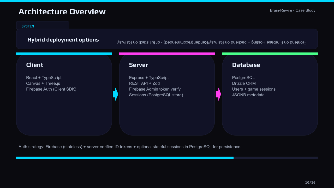Click the REST API + Zod line
This screenshot has height=188, width=334.
click(x=144, y=83)
